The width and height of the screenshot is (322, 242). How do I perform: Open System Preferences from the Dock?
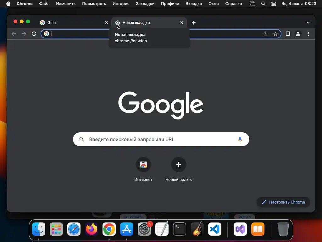(x=144, y=229)
